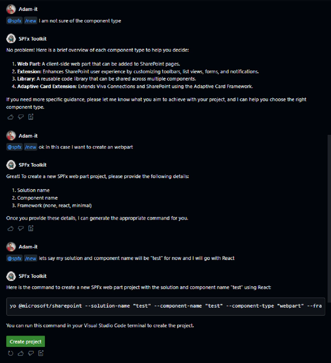Click SPFx Toolkit avatar above 'No problem!' reply
The width and height of the screenshot is (331, 363).
(11, 39)
